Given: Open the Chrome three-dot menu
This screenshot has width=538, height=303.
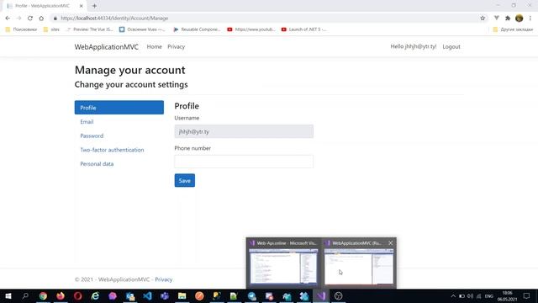Looking at the screenshot, I should (530, 19).
